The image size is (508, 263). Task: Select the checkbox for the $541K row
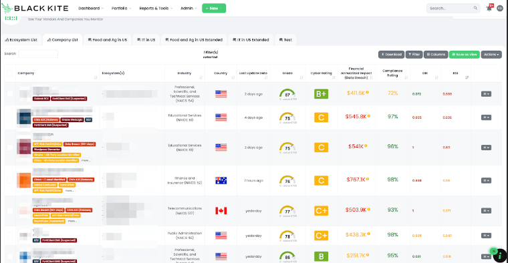pyautogui.click(x=10, y=148)
